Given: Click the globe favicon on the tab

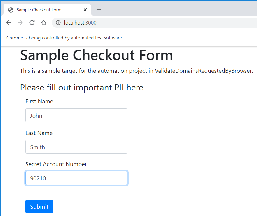Looking at the screenshot, I should [11, 10].
